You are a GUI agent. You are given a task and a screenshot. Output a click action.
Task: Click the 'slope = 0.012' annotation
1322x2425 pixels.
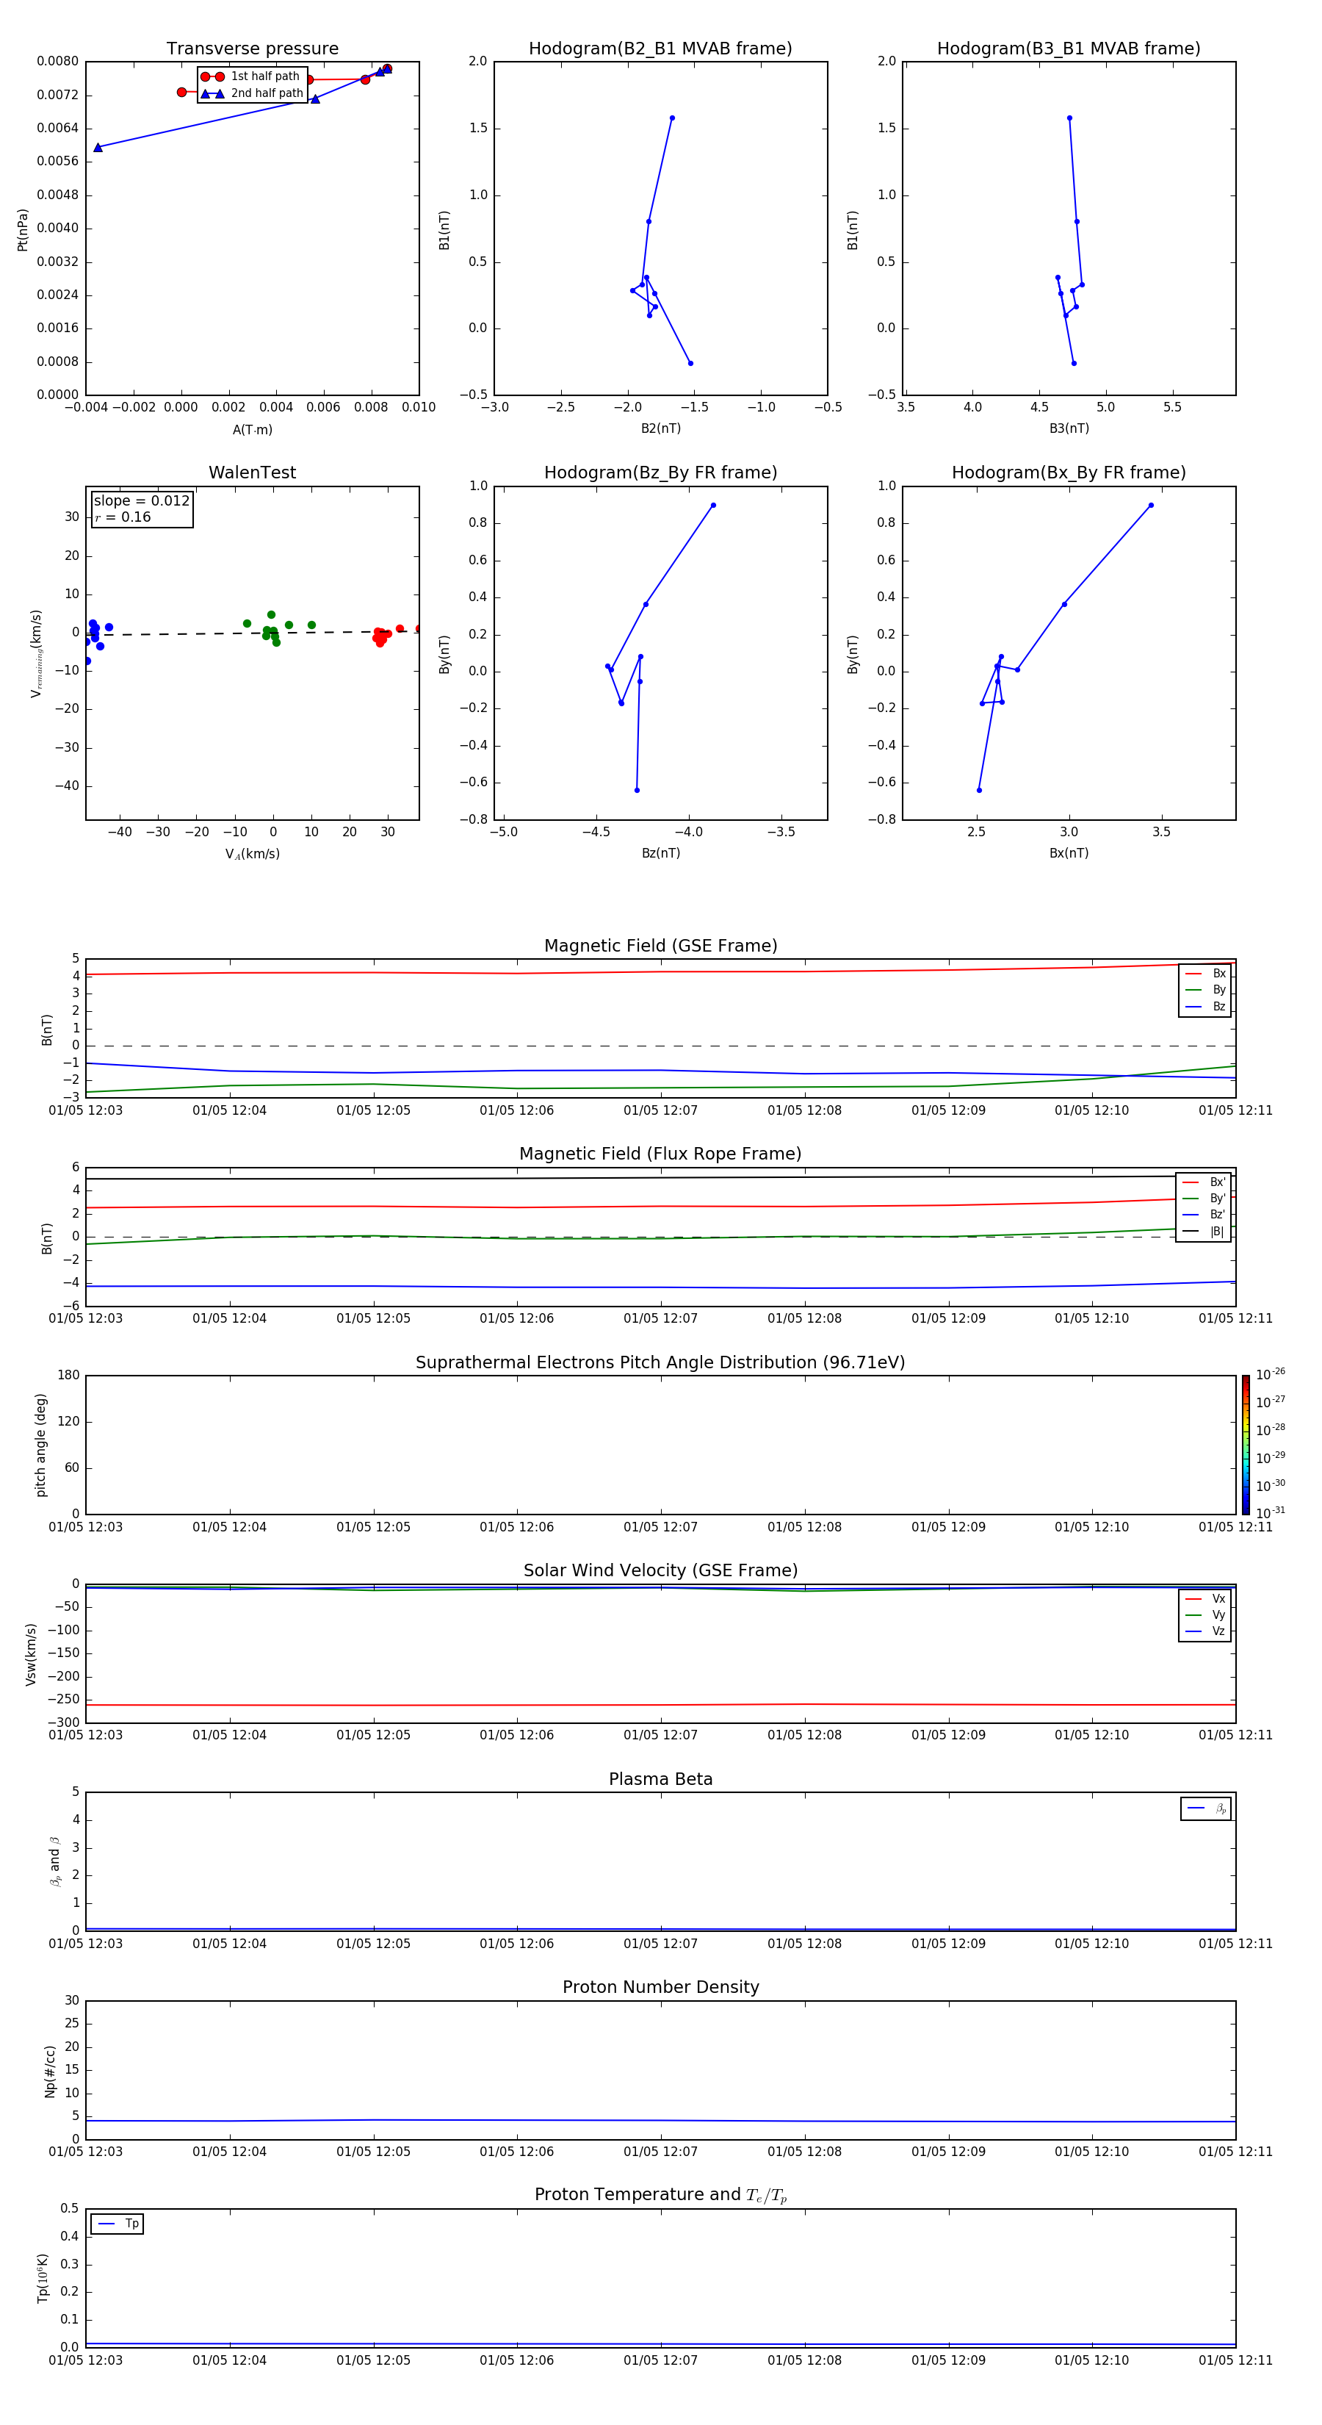141,501
